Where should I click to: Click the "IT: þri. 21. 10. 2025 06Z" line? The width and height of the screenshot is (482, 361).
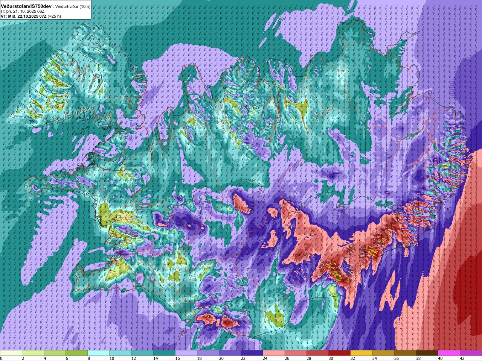point(23,11)
